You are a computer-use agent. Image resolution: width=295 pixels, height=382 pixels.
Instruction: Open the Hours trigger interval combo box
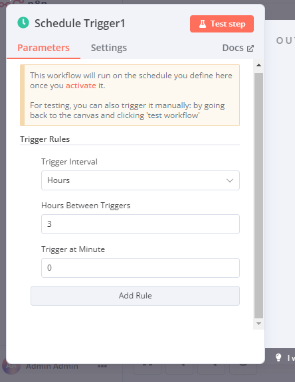click(x=140, y=180)
